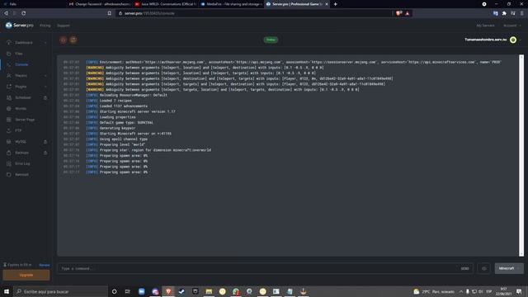Image resolution: width=528 pixels, height=297 pixels.
Task: Click the bookmark icon in address bar
Action: [110, 13]
